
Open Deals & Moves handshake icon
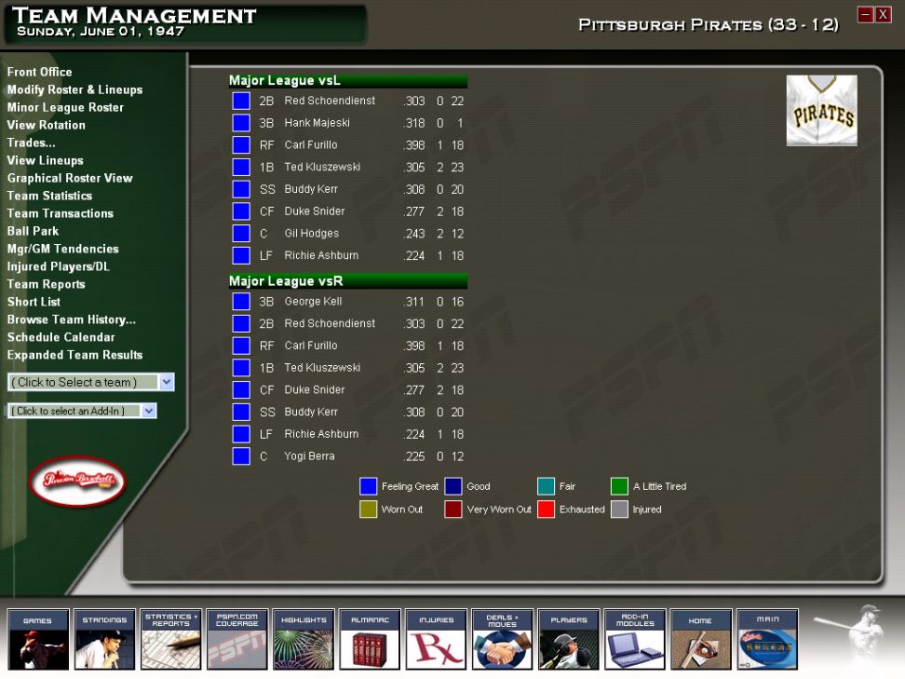coord(502,639)
